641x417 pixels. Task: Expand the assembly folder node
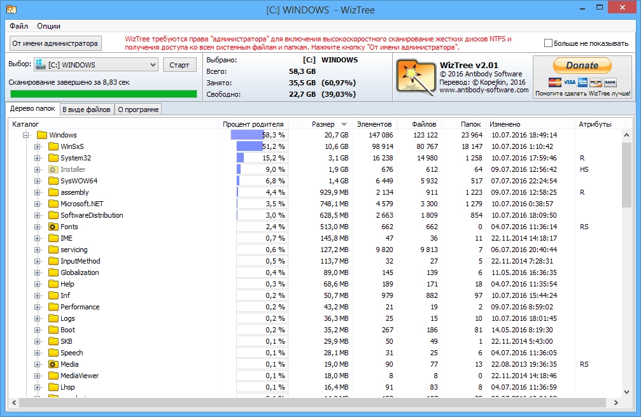(37, 192)
